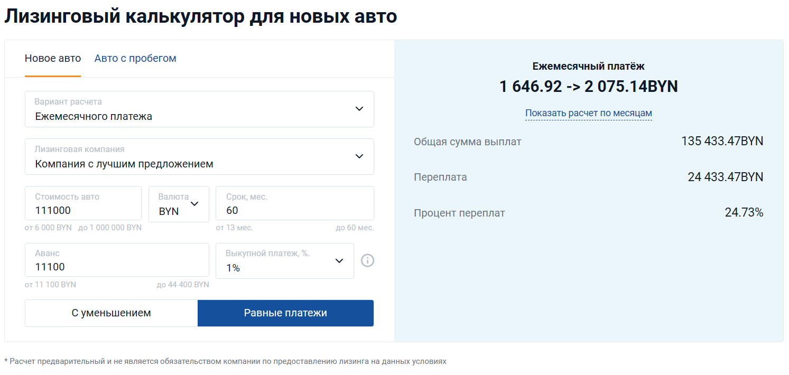Click the info icon beside buyout payment
The image size is (789, 375).
point(367,260)
